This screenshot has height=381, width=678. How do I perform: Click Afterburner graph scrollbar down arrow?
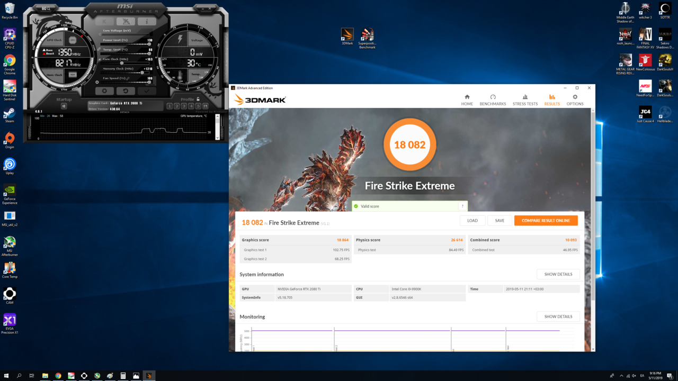tap(217, 138)
